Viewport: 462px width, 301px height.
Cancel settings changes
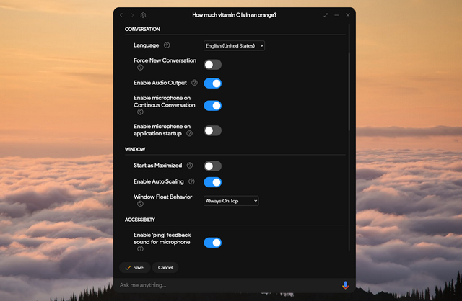pyautogui.click(x=165, y=267)
